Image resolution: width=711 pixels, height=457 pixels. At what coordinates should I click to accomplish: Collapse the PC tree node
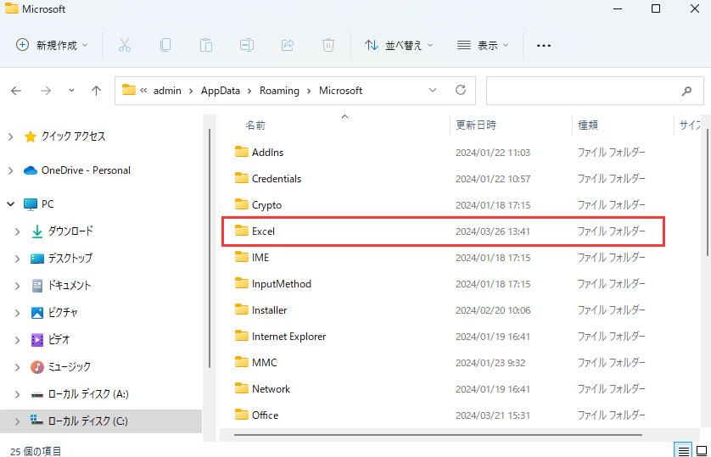point(11,204)
